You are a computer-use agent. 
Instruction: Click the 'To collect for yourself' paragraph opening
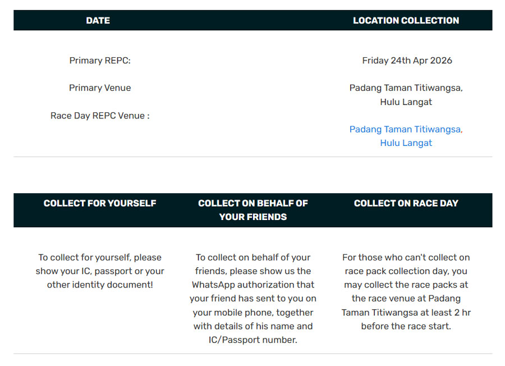(x=100, y=258)
